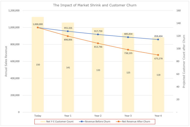Select the chart title text
The height and width of the screenshot is (127, 190).
click(x=95, y=5)
